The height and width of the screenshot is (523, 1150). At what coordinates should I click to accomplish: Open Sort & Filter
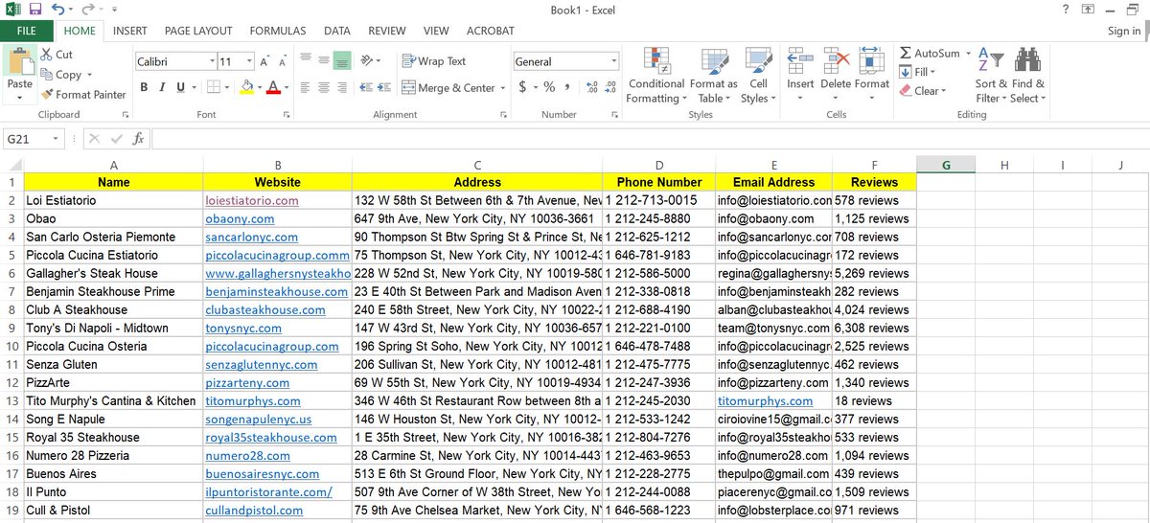(992, 76)
